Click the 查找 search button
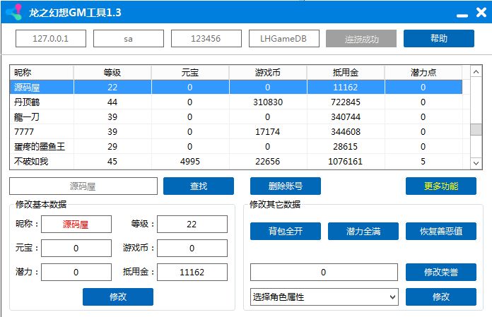 (x=198, y=186)
